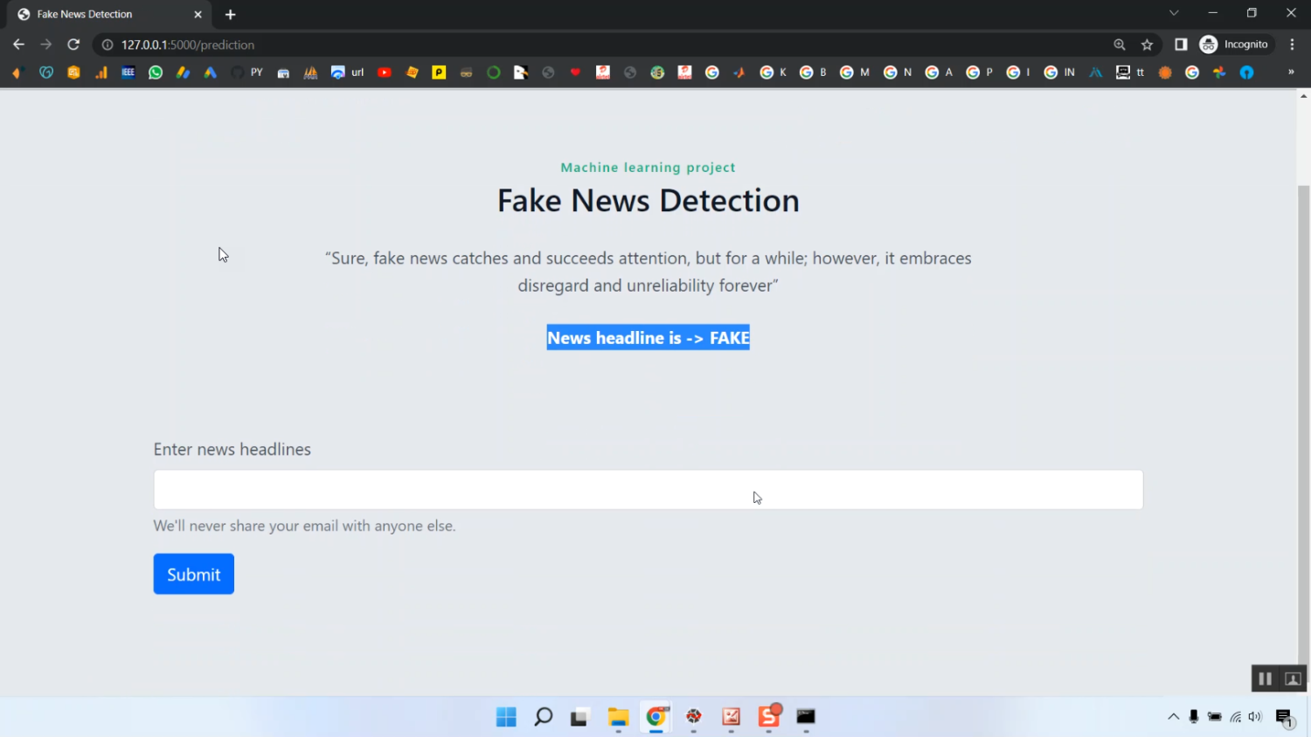The image size is (1311, 737).
Task: Click the zoom magnifier icon in address bar
Action: (x=1120, y=45)
